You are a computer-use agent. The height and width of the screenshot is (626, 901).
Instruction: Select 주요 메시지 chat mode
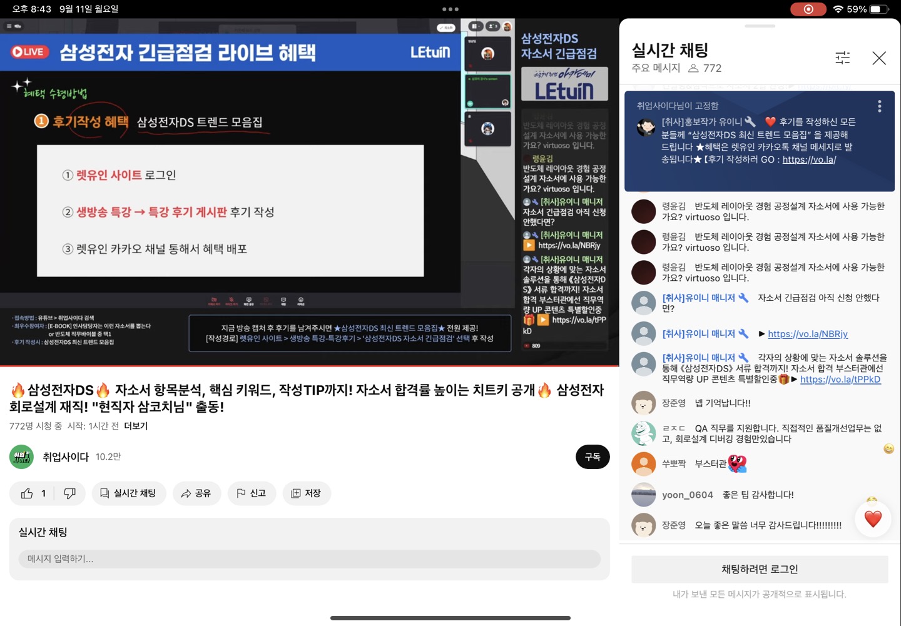(x=656, y=68)
